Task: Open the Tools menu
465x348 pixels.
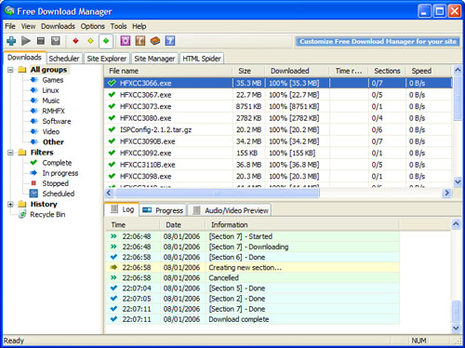Action: coord(118,26)
